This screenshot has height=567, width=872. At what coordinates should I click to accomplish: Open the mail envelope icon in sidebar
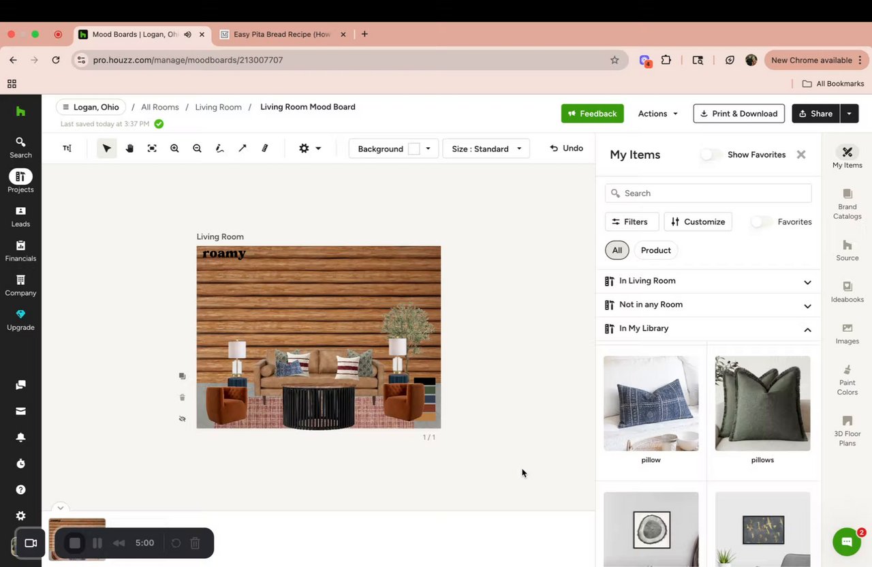tap(20, 411)
